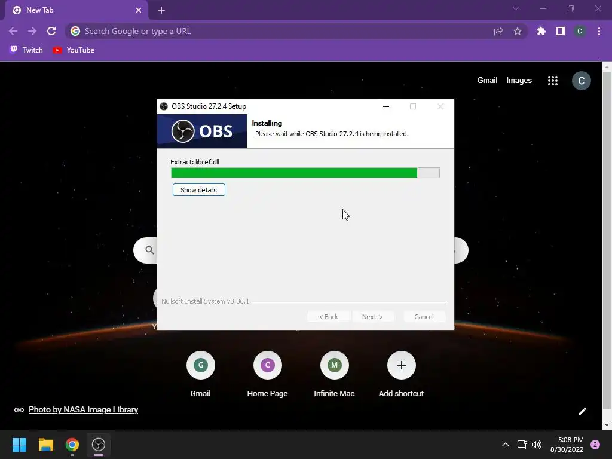This screenshot has width=612, height=459.
Task: Bookmark this tab with the star icon
Action: [518, 31]
